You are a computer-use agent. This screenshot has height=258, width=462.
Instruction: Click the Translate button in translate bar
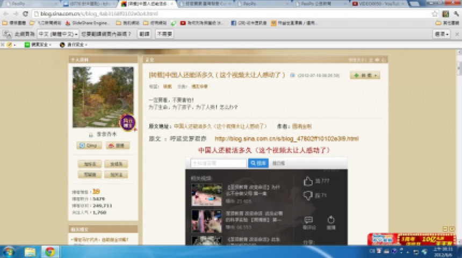tap(144, 34)
